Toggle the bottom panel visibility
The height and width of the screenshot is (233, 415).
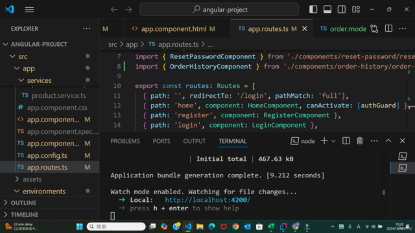click(x=327, y=10)
